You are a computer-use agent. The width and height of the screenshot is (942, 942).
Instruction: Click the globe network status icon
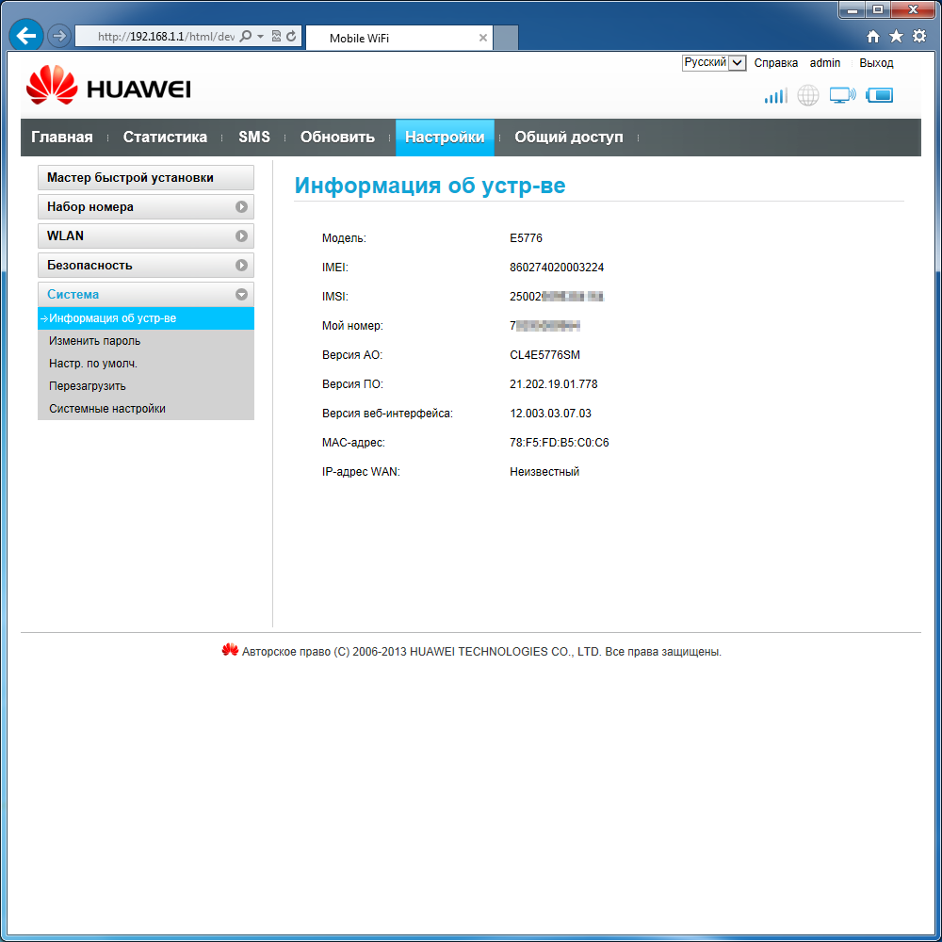click(x=808, y=95)
